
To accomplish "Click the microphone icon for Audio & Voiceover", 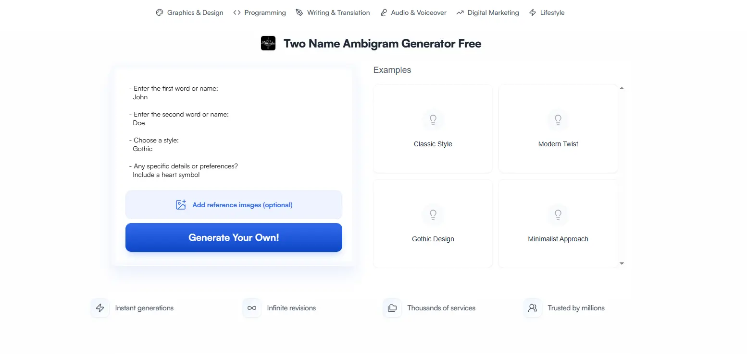I will (384, 12).
